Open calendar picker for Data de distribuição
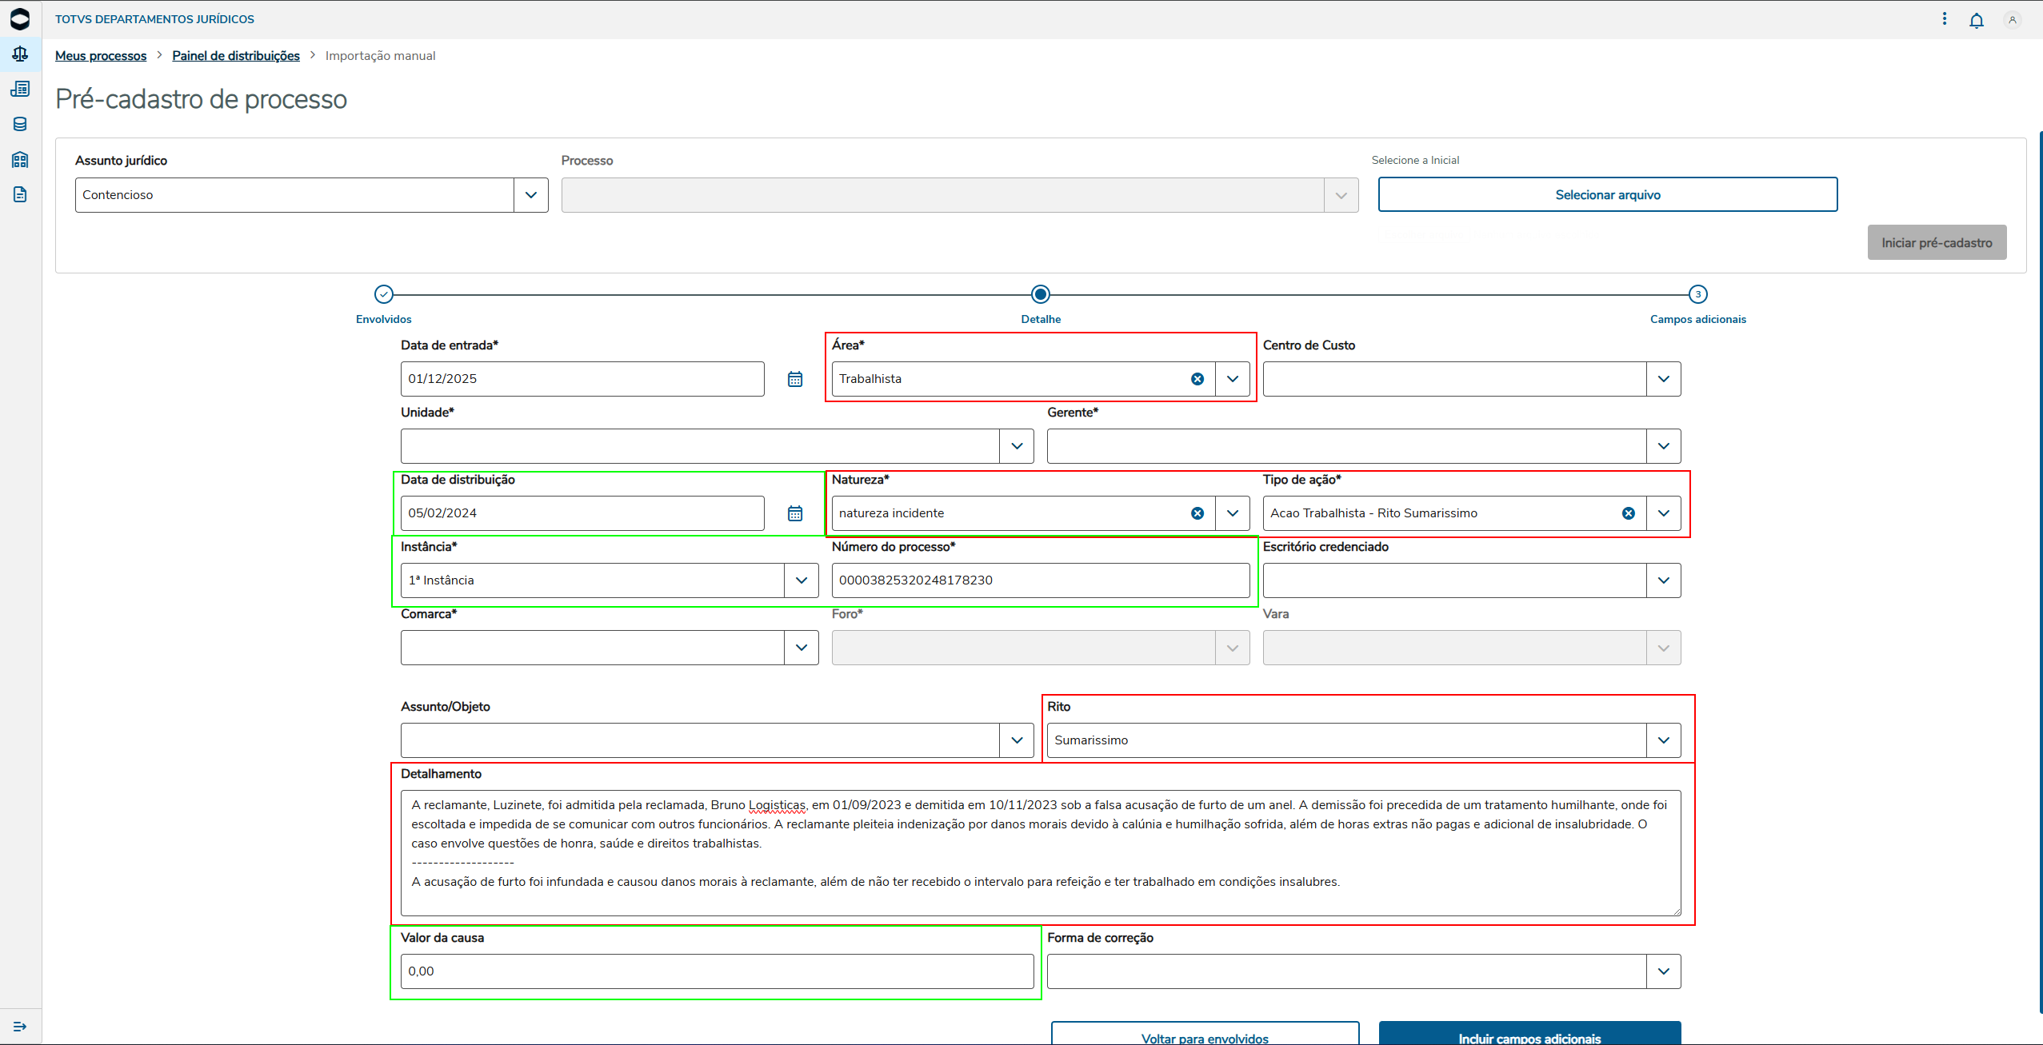The height and width of the screenshot is (1045, 2043). [794, 513]
